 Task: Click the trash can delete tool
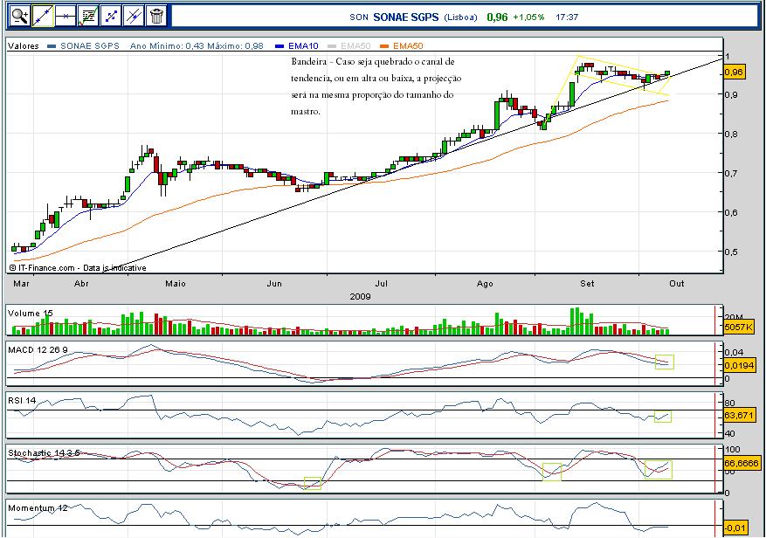[x=156, y=17]
